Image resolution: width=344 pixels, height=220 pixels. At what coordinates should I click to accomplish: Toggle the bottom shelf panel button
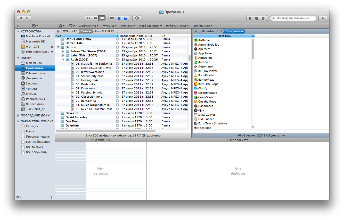(x=257, y=18)
